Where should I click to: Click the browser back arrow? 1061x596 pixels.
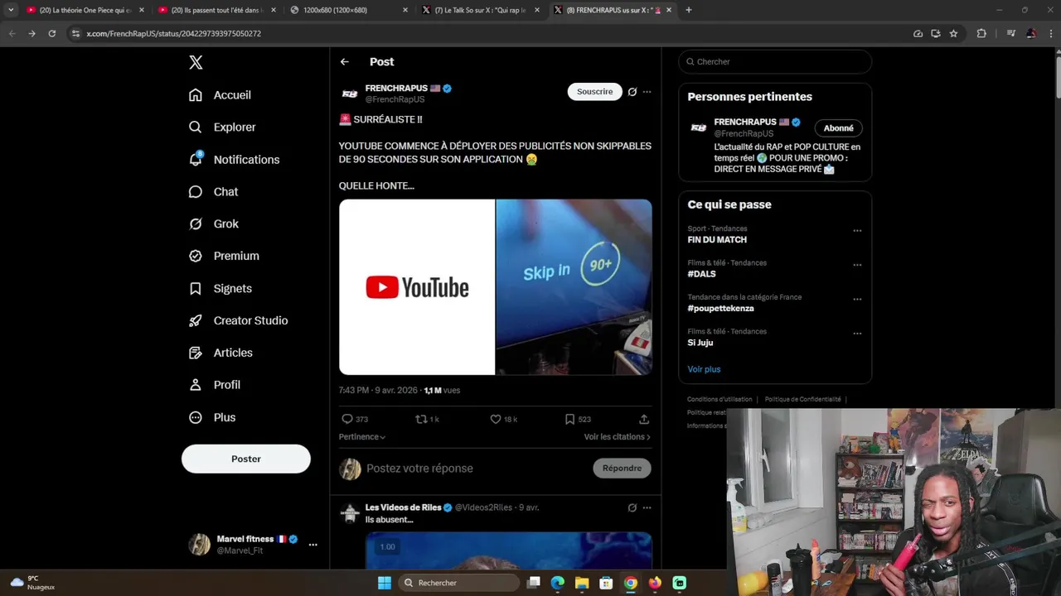(x=12, y=33)
